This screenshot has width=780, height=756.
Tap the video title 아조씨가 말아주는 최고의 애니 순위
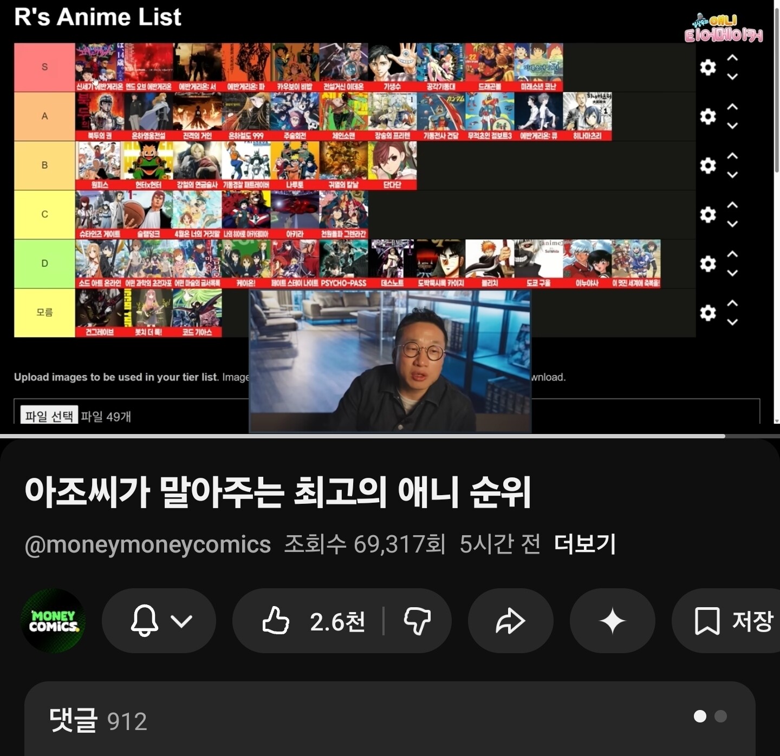coord(278,492)
